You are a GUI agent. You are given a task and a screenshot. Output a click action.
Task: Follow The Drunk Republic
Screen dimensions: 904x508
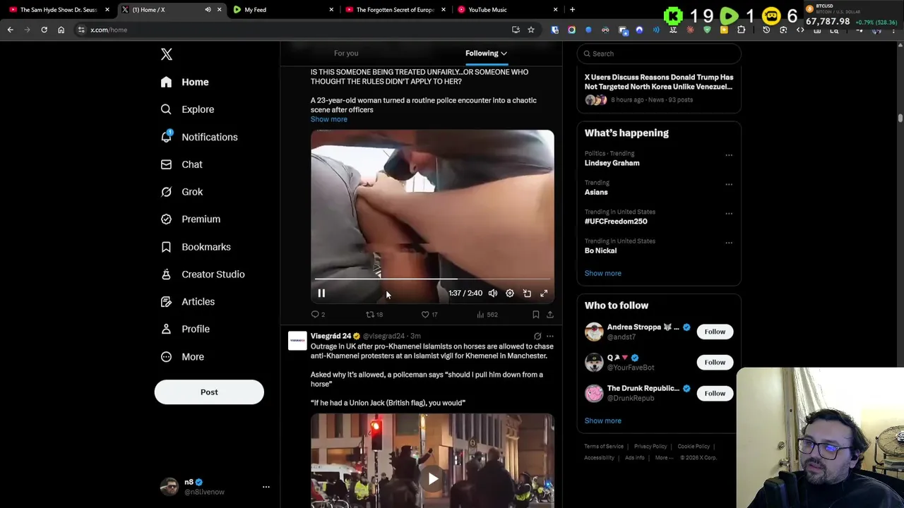tap(715, 393)
